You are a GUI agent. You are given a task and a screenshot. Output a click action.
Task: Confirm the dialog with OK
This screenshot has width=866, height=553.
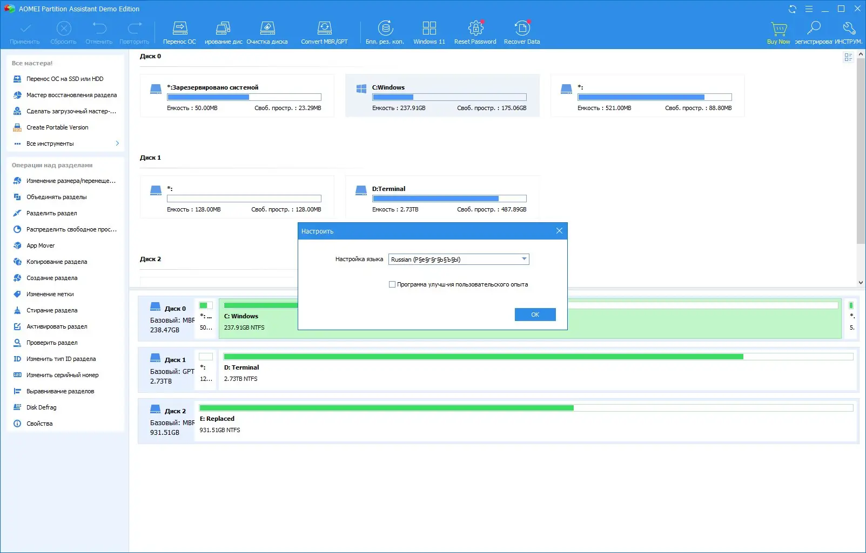click(535, 315)
